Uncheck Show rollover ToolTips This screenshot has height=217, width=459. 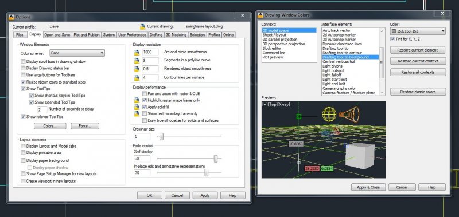pyautogui.click(x=23, y=117)
